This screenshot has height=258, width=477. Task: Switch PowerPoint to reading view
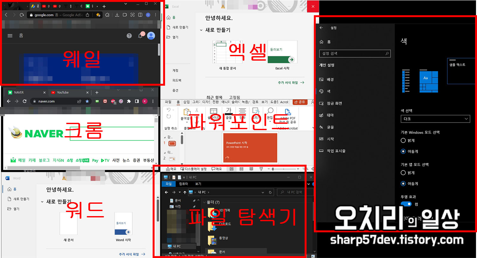251,169
